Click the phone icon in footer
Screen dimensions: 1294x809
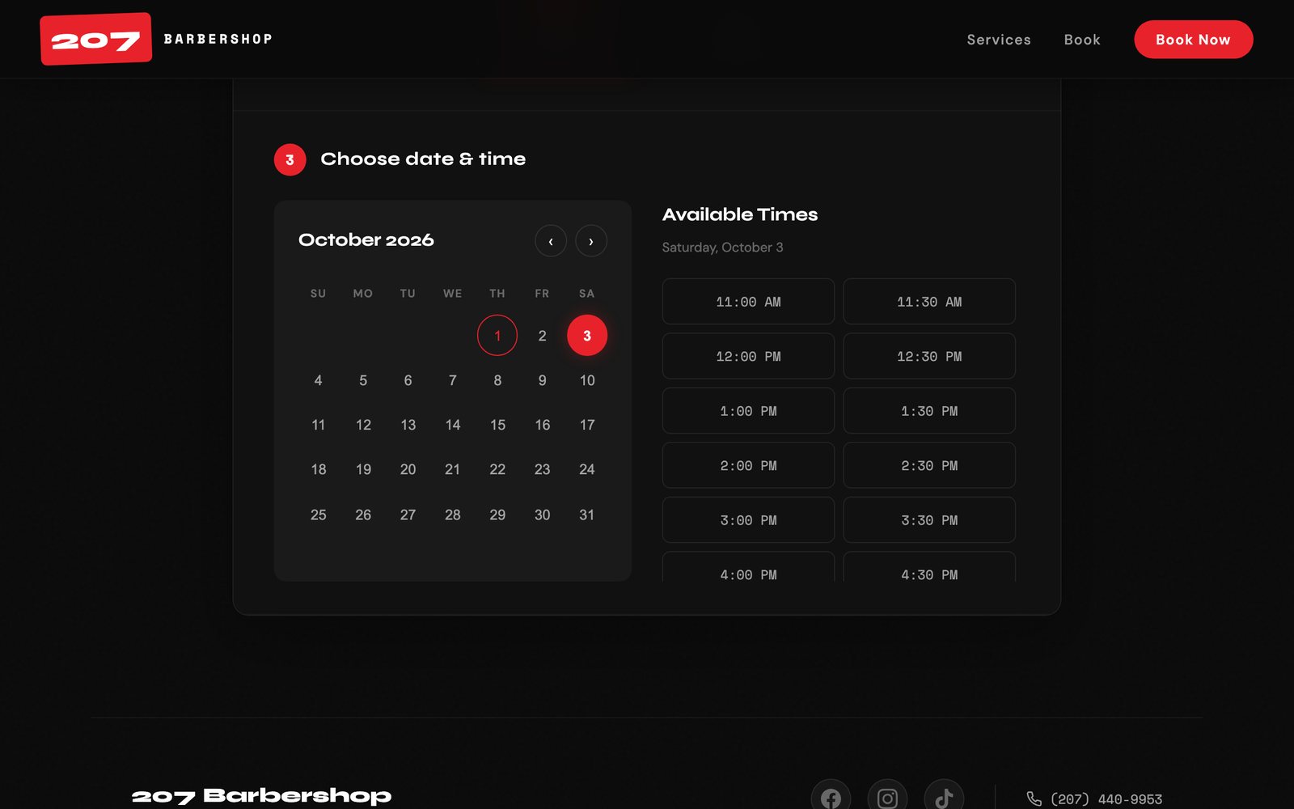[x=1034, y=799]
